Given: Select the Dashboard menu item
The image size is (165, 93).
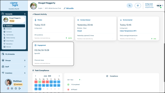Looking at the screenshot, I should click(14, 26).
